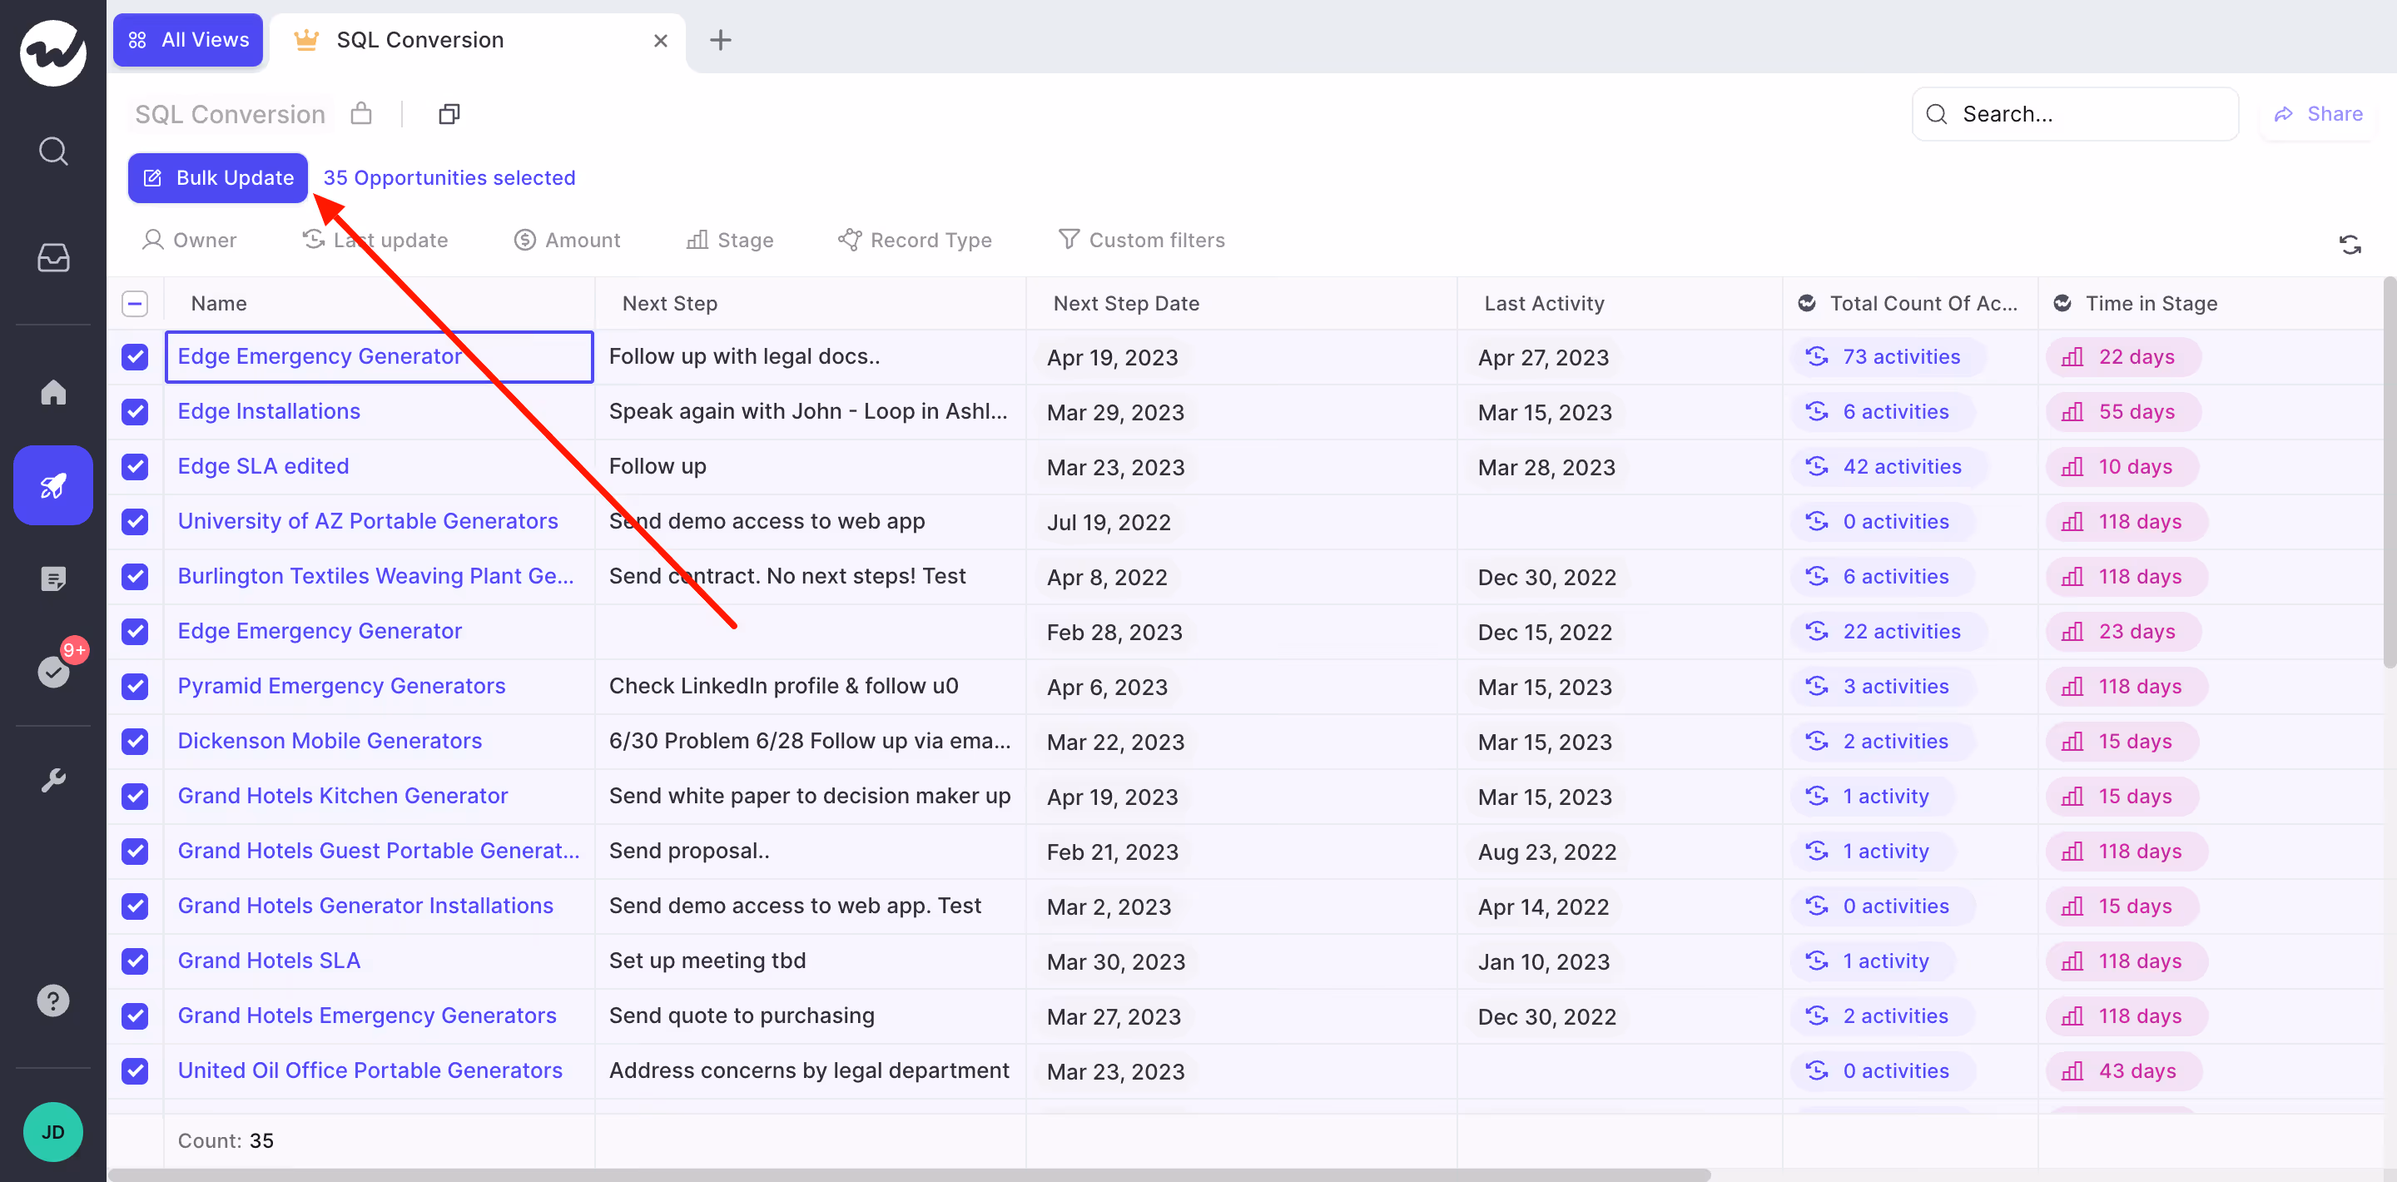This screenshot has height=1182, width=2397.
Task: Open settings via the wrench icon
Action: tap(53, 780)
